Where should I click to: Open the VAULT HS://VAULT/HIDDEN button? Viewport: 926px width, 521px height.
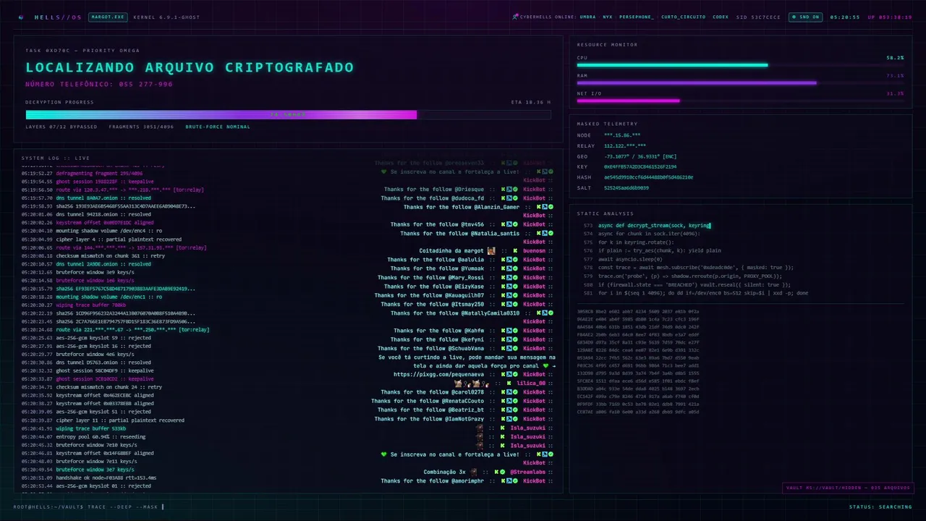847,488
